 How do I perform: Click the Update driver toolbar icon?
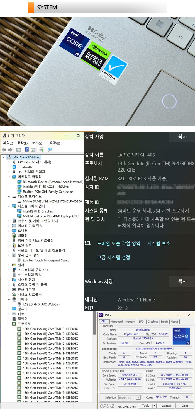(x=42, y=149)
